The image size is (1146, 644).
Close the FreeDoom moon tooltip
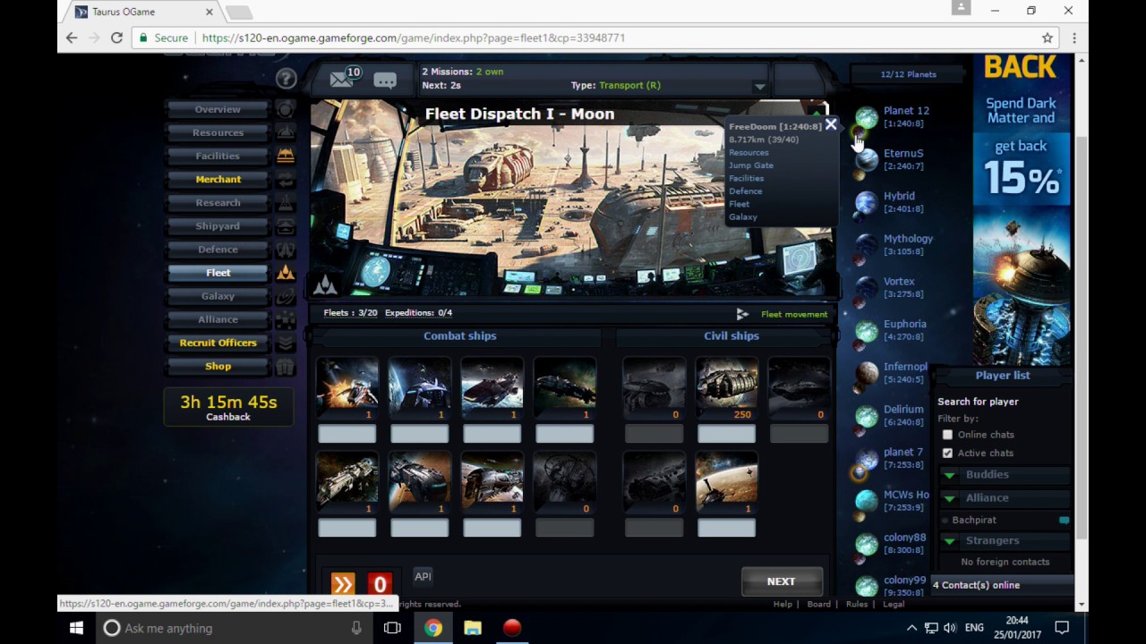click(x=831, y=125)
